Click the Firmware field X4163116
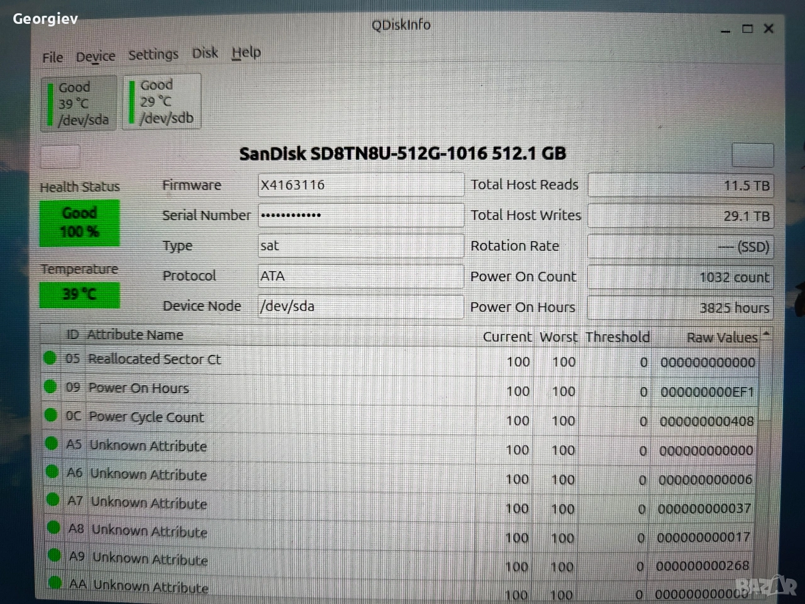This screenshot has height=604, width=805. tap(360, 185)
